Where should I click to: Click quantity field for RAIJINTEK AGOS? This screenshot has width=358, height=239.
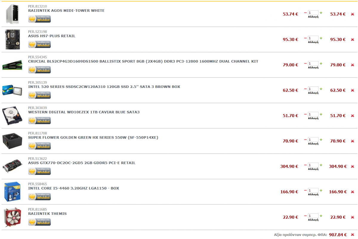pyautogui.click(x=313, y=13)
